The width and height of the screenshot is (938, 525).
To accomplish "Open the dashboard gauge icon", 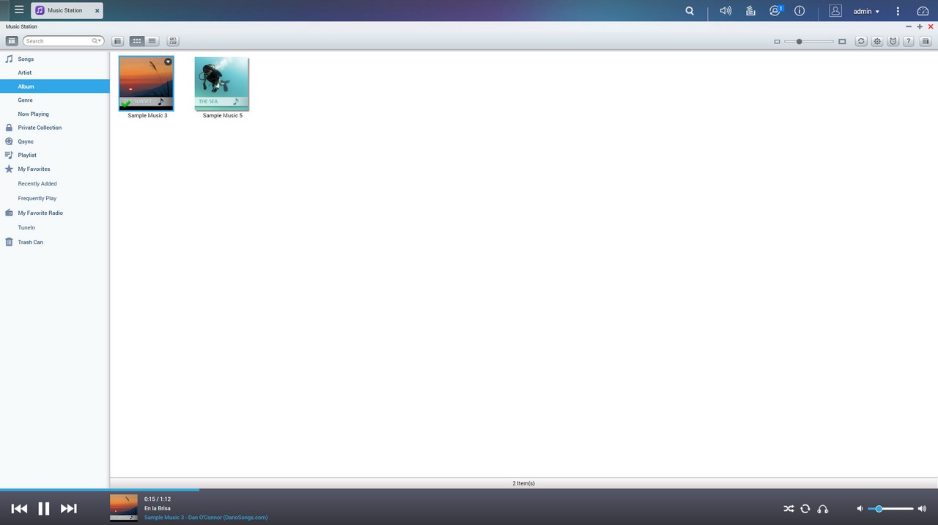I will coord(923,11).
